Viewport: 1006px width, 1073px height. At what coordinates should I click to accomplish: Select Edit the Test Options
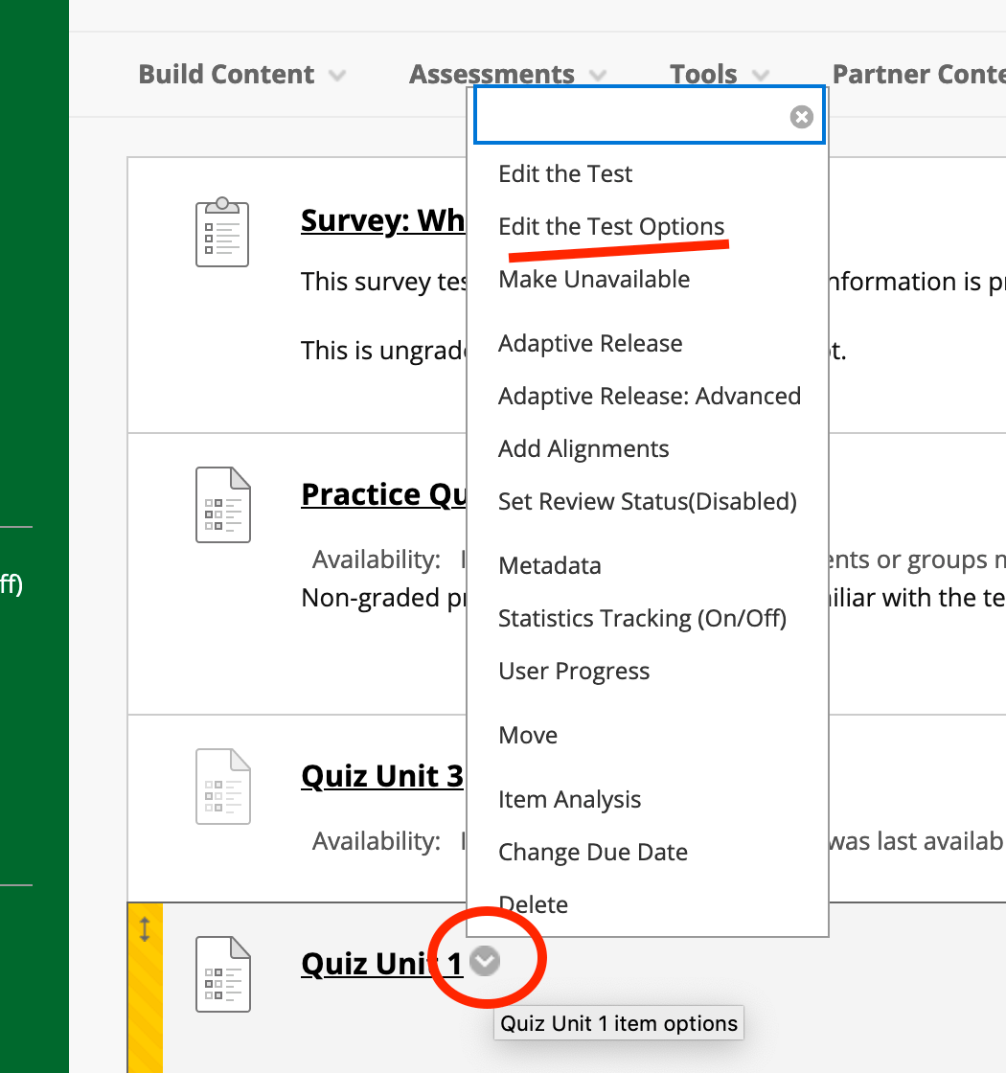(x=611, y=226)
